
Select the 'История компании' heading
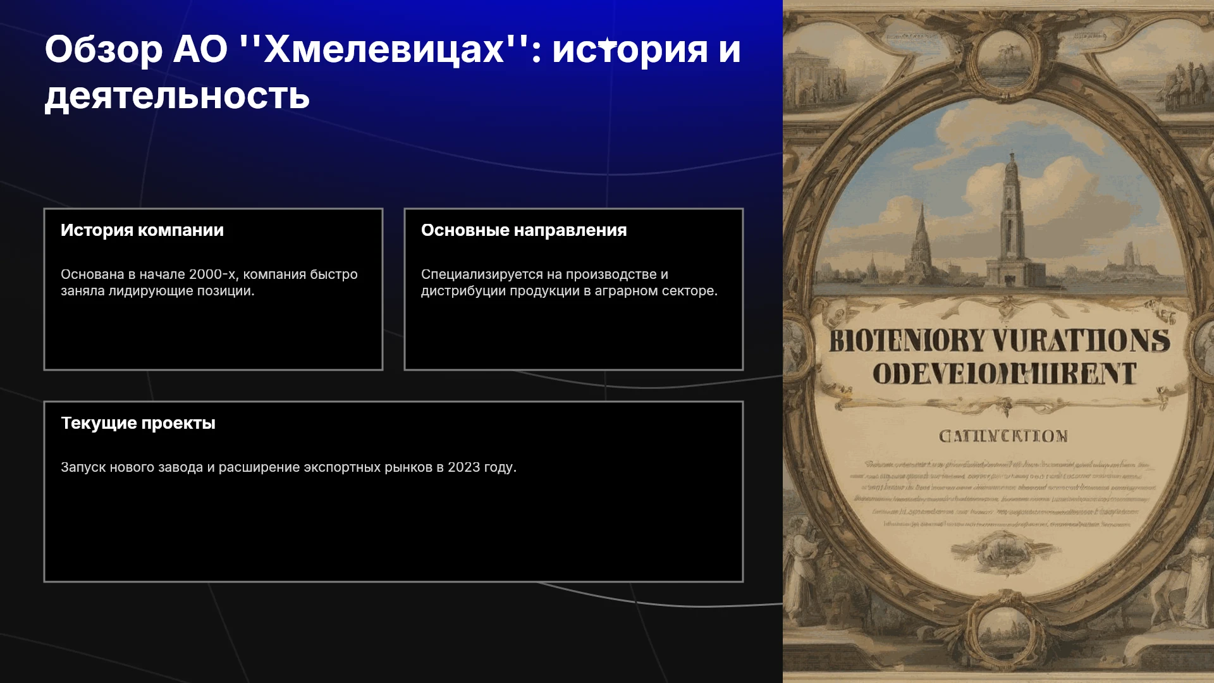142,230
